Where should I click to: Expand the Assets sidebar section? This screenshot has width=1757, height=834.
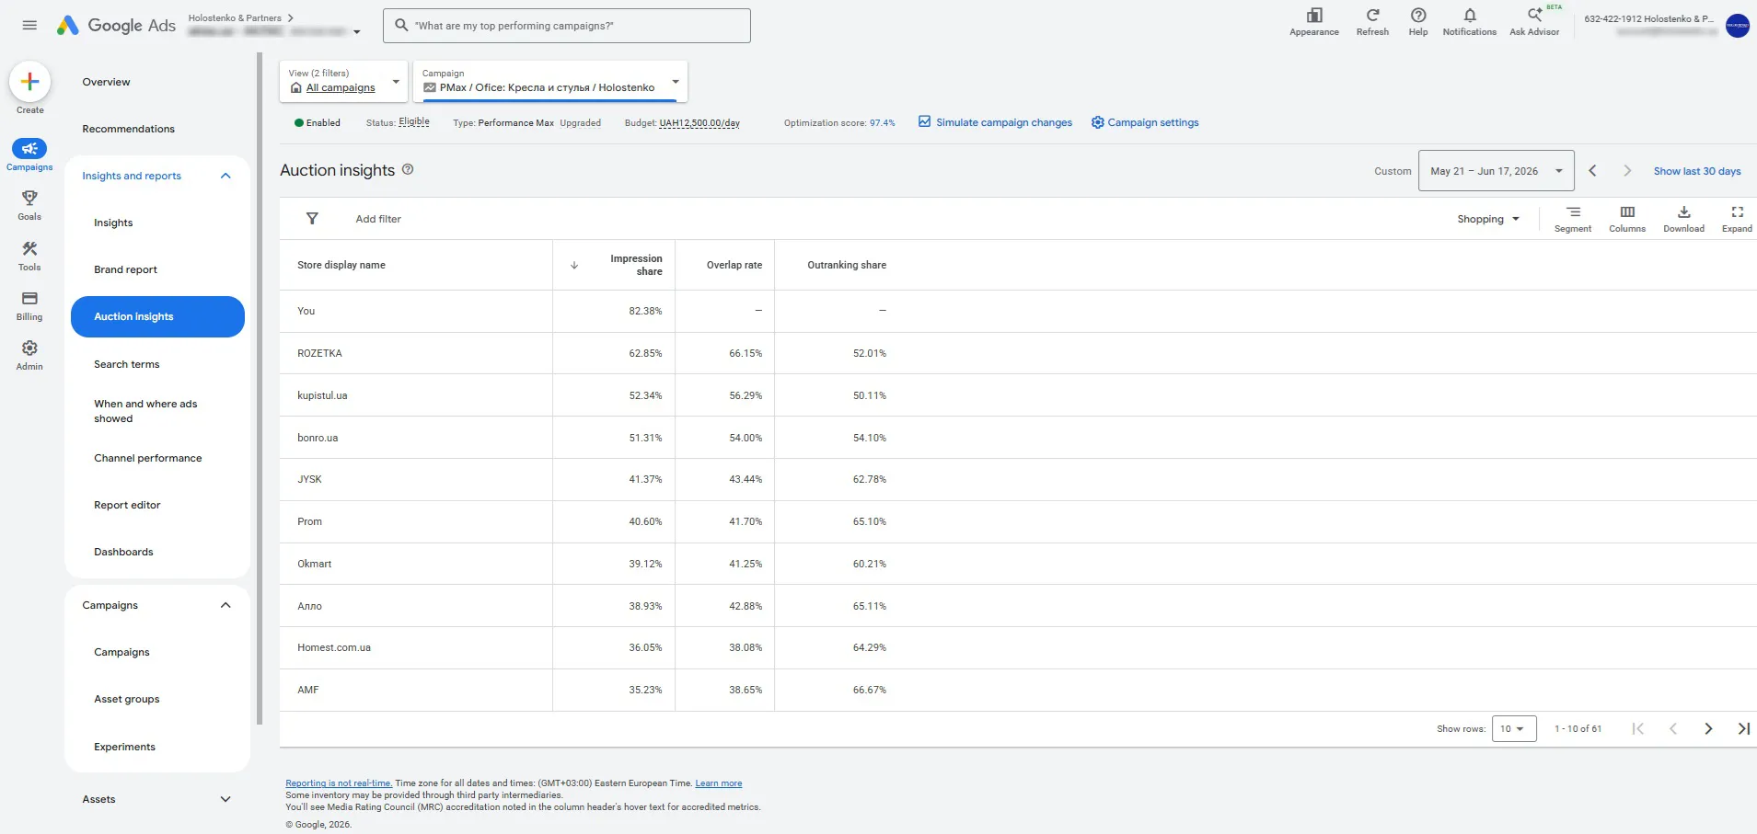pos(225,799)
